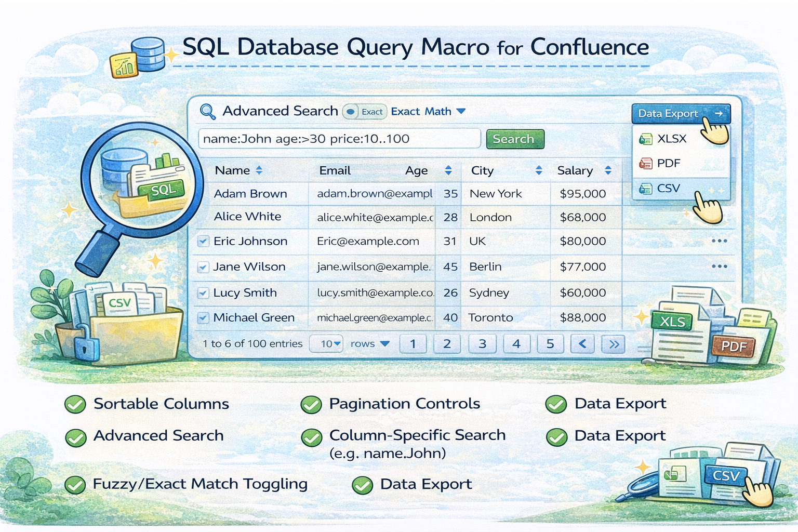Sort by the Name column arrows
Image resolution: width=798 pixels, height=532 pixels.
[259, 170]
